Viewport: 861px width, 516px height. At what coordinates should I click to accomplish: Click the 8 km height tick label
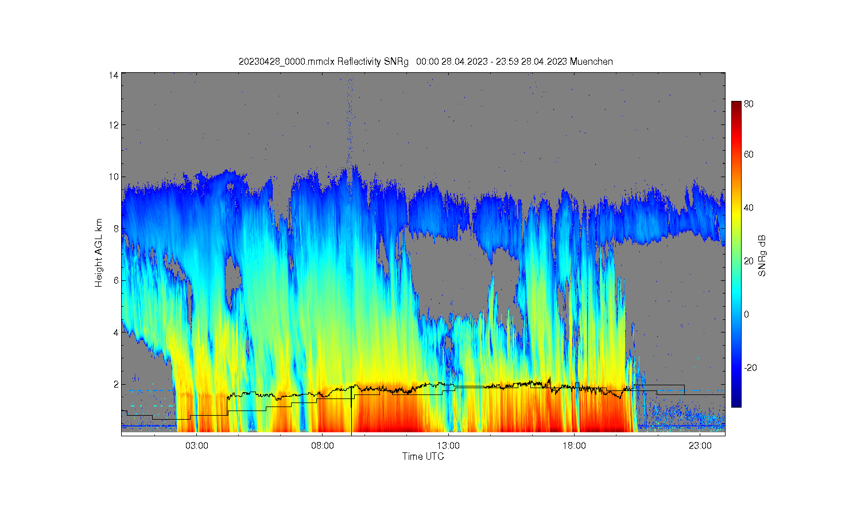click(116, 228)
